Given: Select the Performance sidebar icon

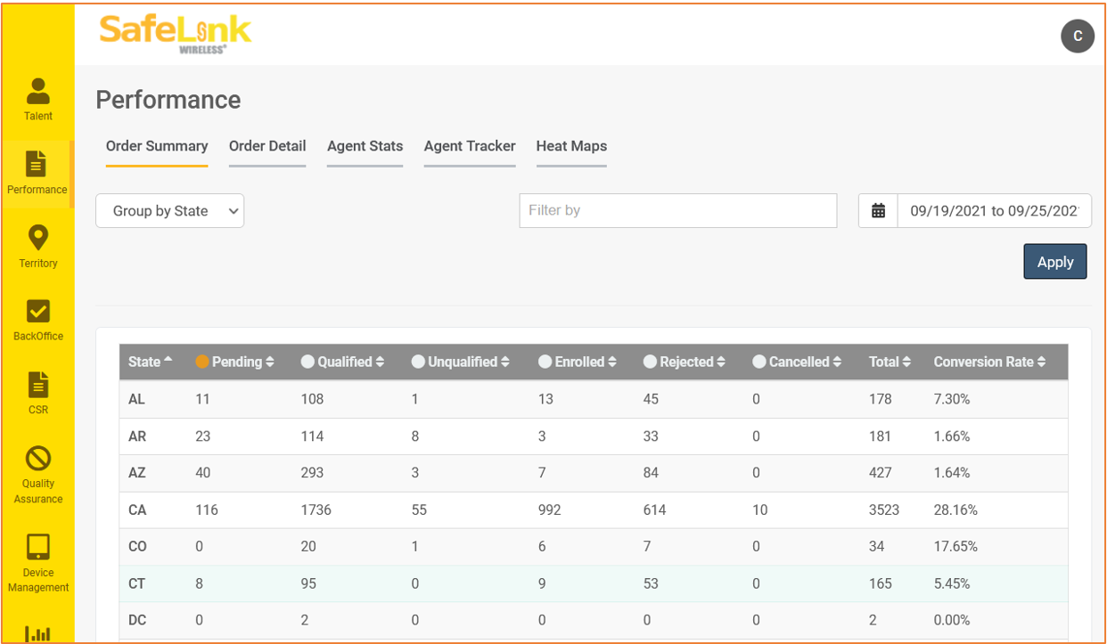Looking at the screenshot, I should (x=37, y=163).
